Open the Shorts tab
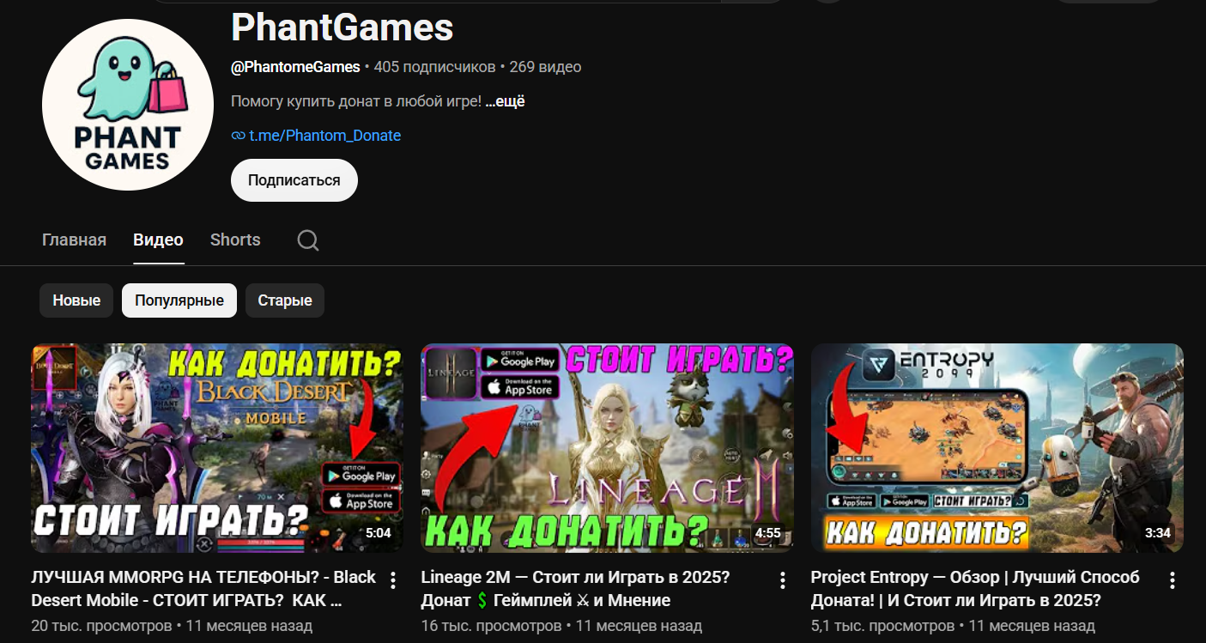 [x=235, y=240]
